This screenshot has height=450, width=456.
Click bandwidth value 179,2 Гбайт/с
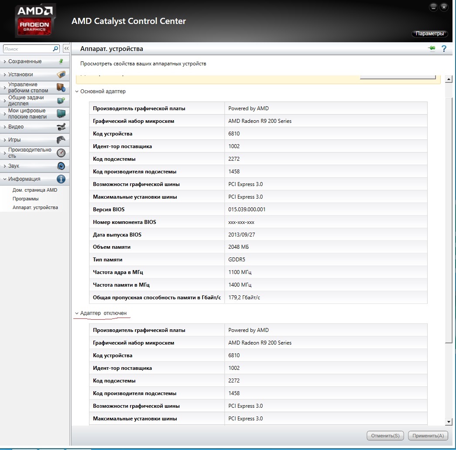(x=244, y=297)
